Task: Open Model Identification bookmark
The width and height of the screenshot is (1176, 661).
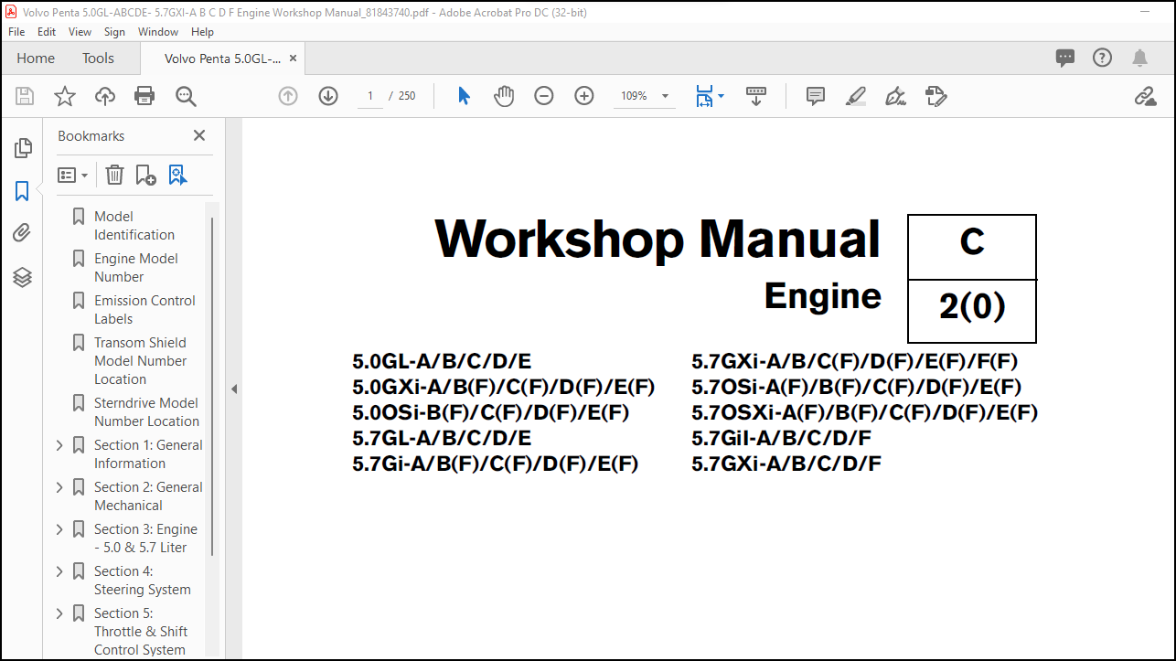Action: [x=134, y=226]
